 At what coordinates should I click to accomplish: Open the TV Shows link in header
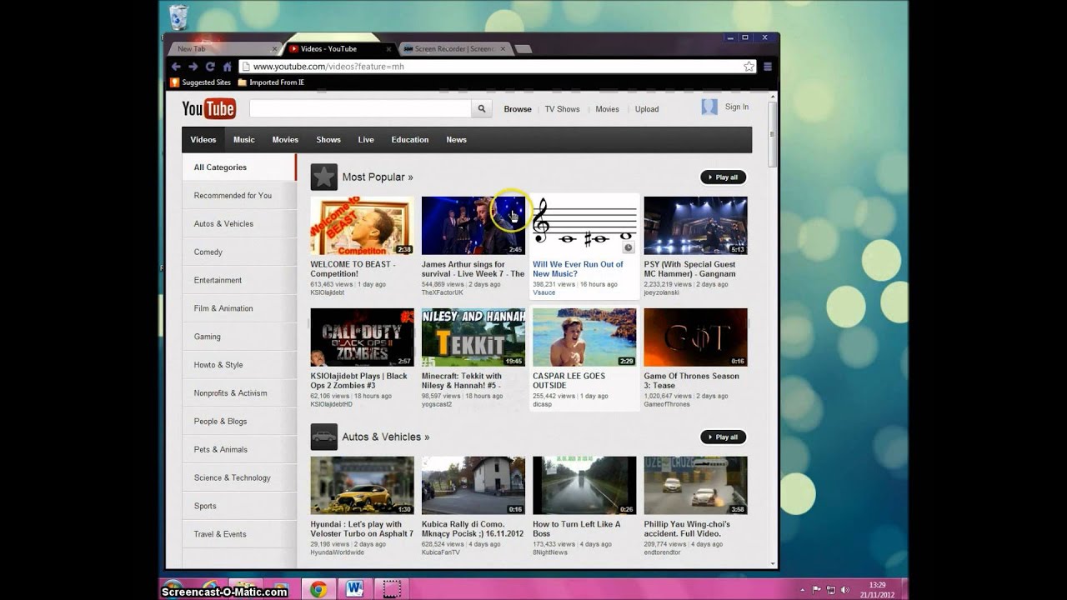pyautogui.click(x=562, y=109)
